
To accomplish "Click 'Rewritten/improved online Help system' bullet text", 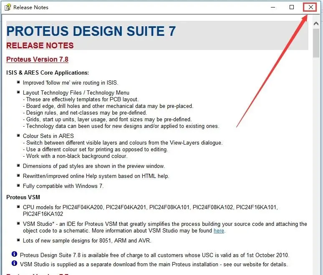I will pyautogui.click(x=96, y=176).
